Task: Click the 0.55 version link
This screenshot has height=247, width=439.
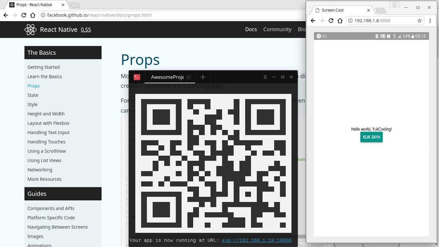Action: 86,30
